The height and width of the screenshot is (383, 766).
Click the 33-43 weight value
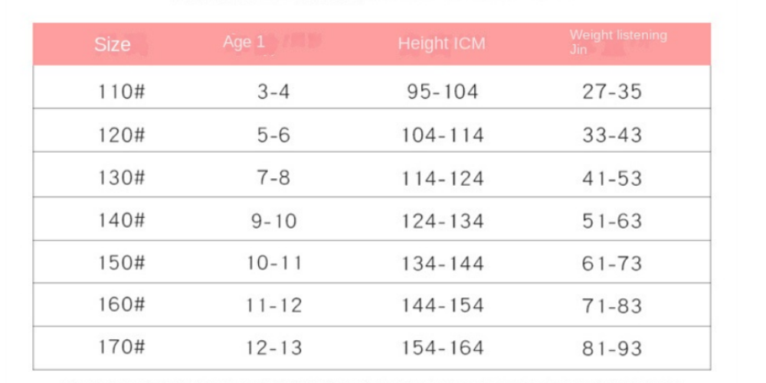[612, 135]
